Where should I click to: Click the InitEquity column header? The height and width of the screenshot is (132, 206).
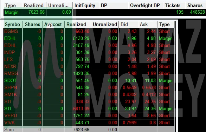[86, 6]
